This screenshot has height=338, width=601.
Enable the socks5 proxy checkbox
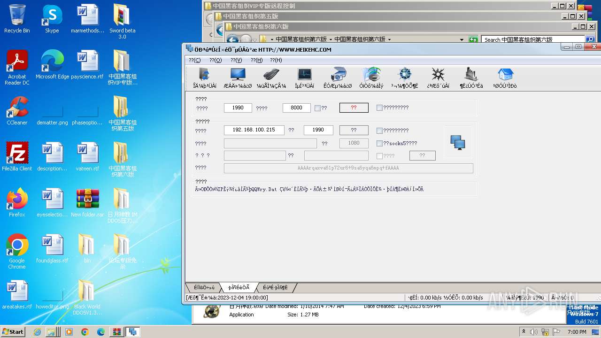[x=379, y=143]
